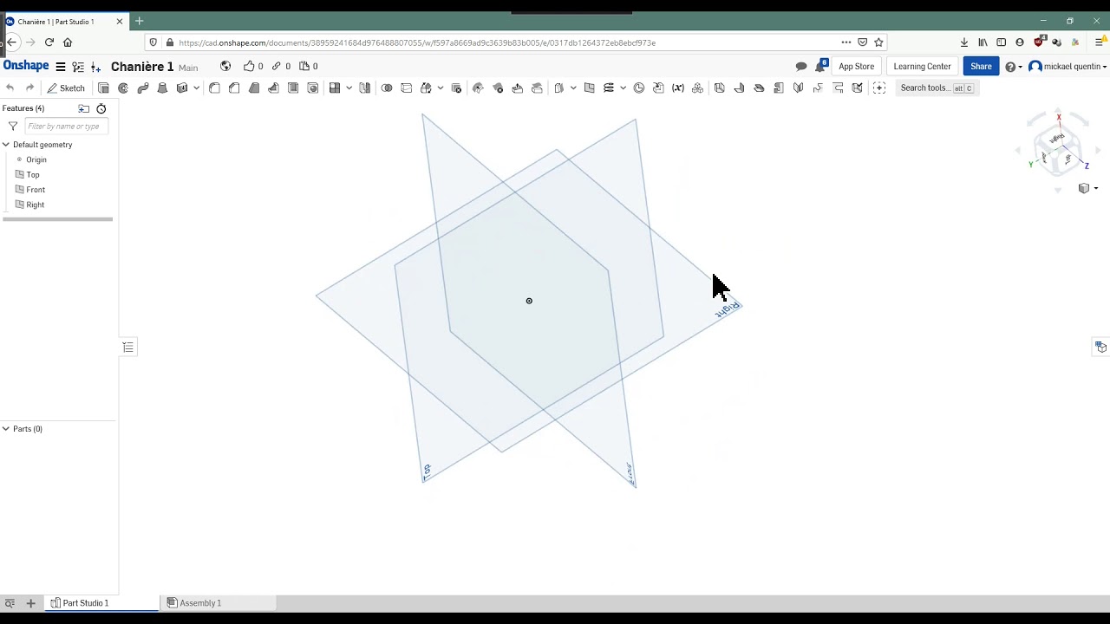Click the Onshape logo
The width and height of the screenshot is (1110, 624).
[26, 66]
